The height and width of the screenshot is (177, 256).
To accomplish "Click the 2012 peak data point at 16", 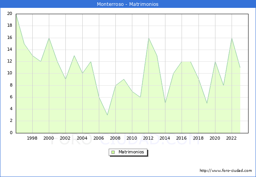I will [148, 38].
